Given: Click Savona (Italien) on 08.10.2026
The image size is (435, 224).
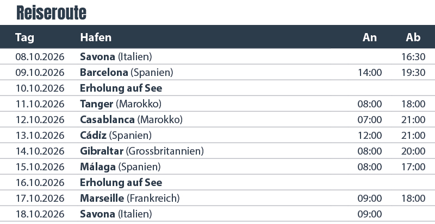Looking at the screenshot, I should pyautogui.click(x=115, y=56).
